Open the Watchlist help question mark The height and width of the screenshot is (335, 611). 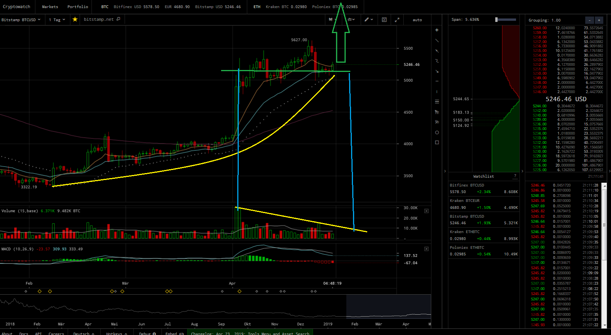pos(515,176)
